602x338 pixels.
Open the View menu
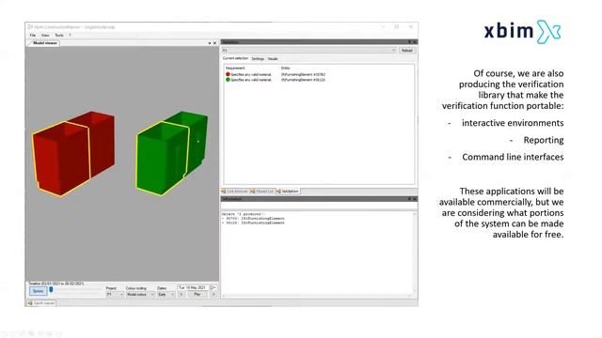[45, 35]
